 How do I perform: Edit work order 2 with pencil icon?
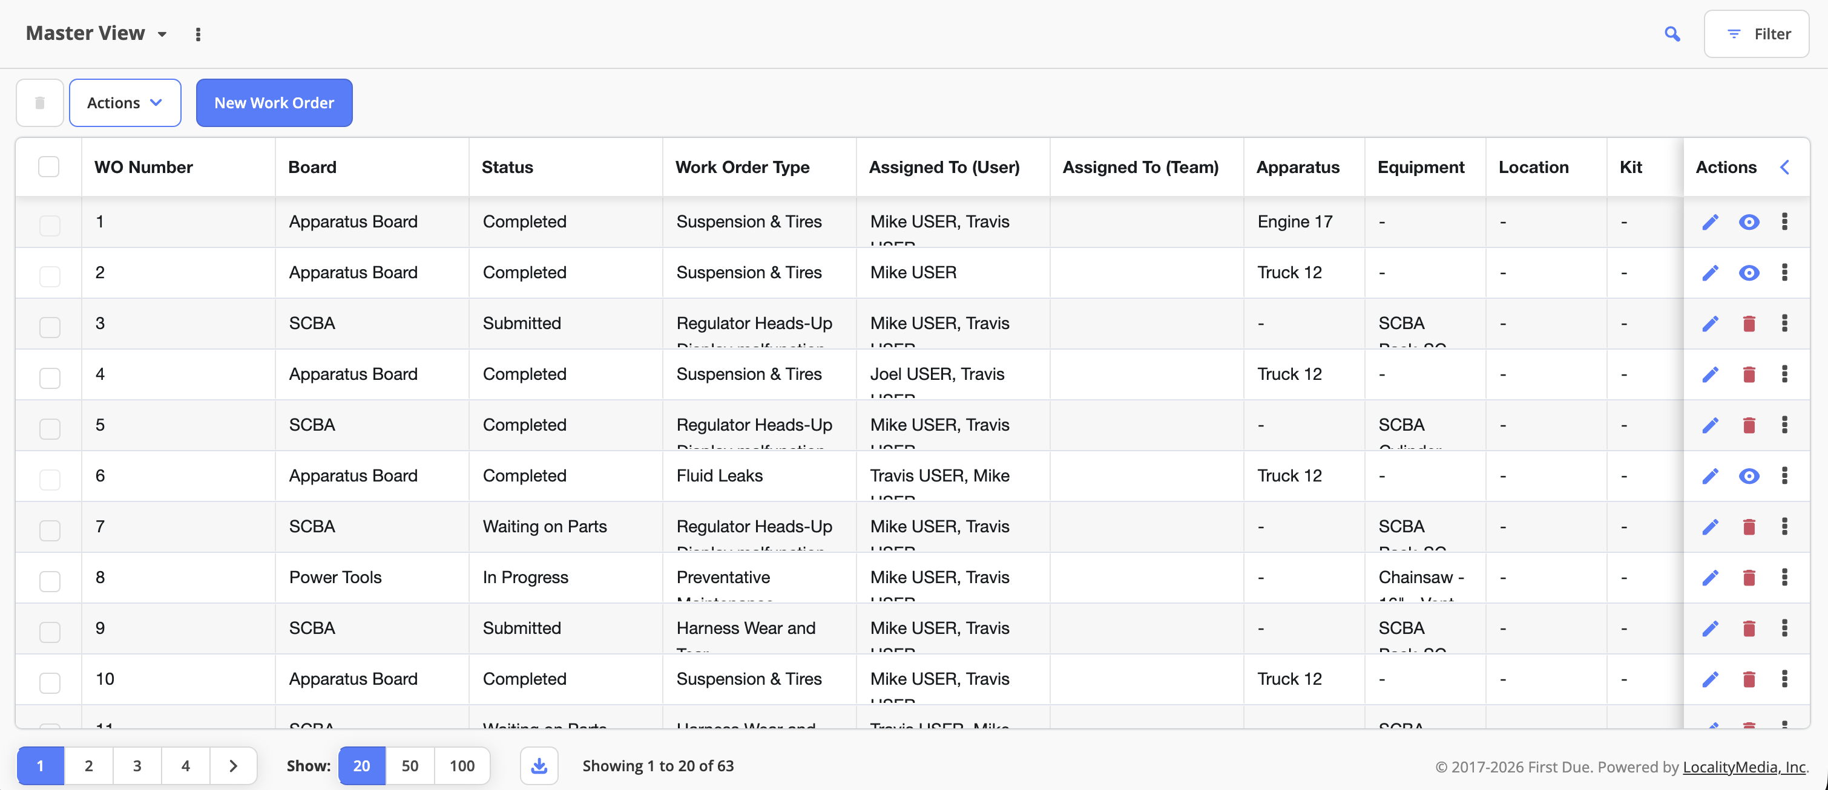point(1710,273)
